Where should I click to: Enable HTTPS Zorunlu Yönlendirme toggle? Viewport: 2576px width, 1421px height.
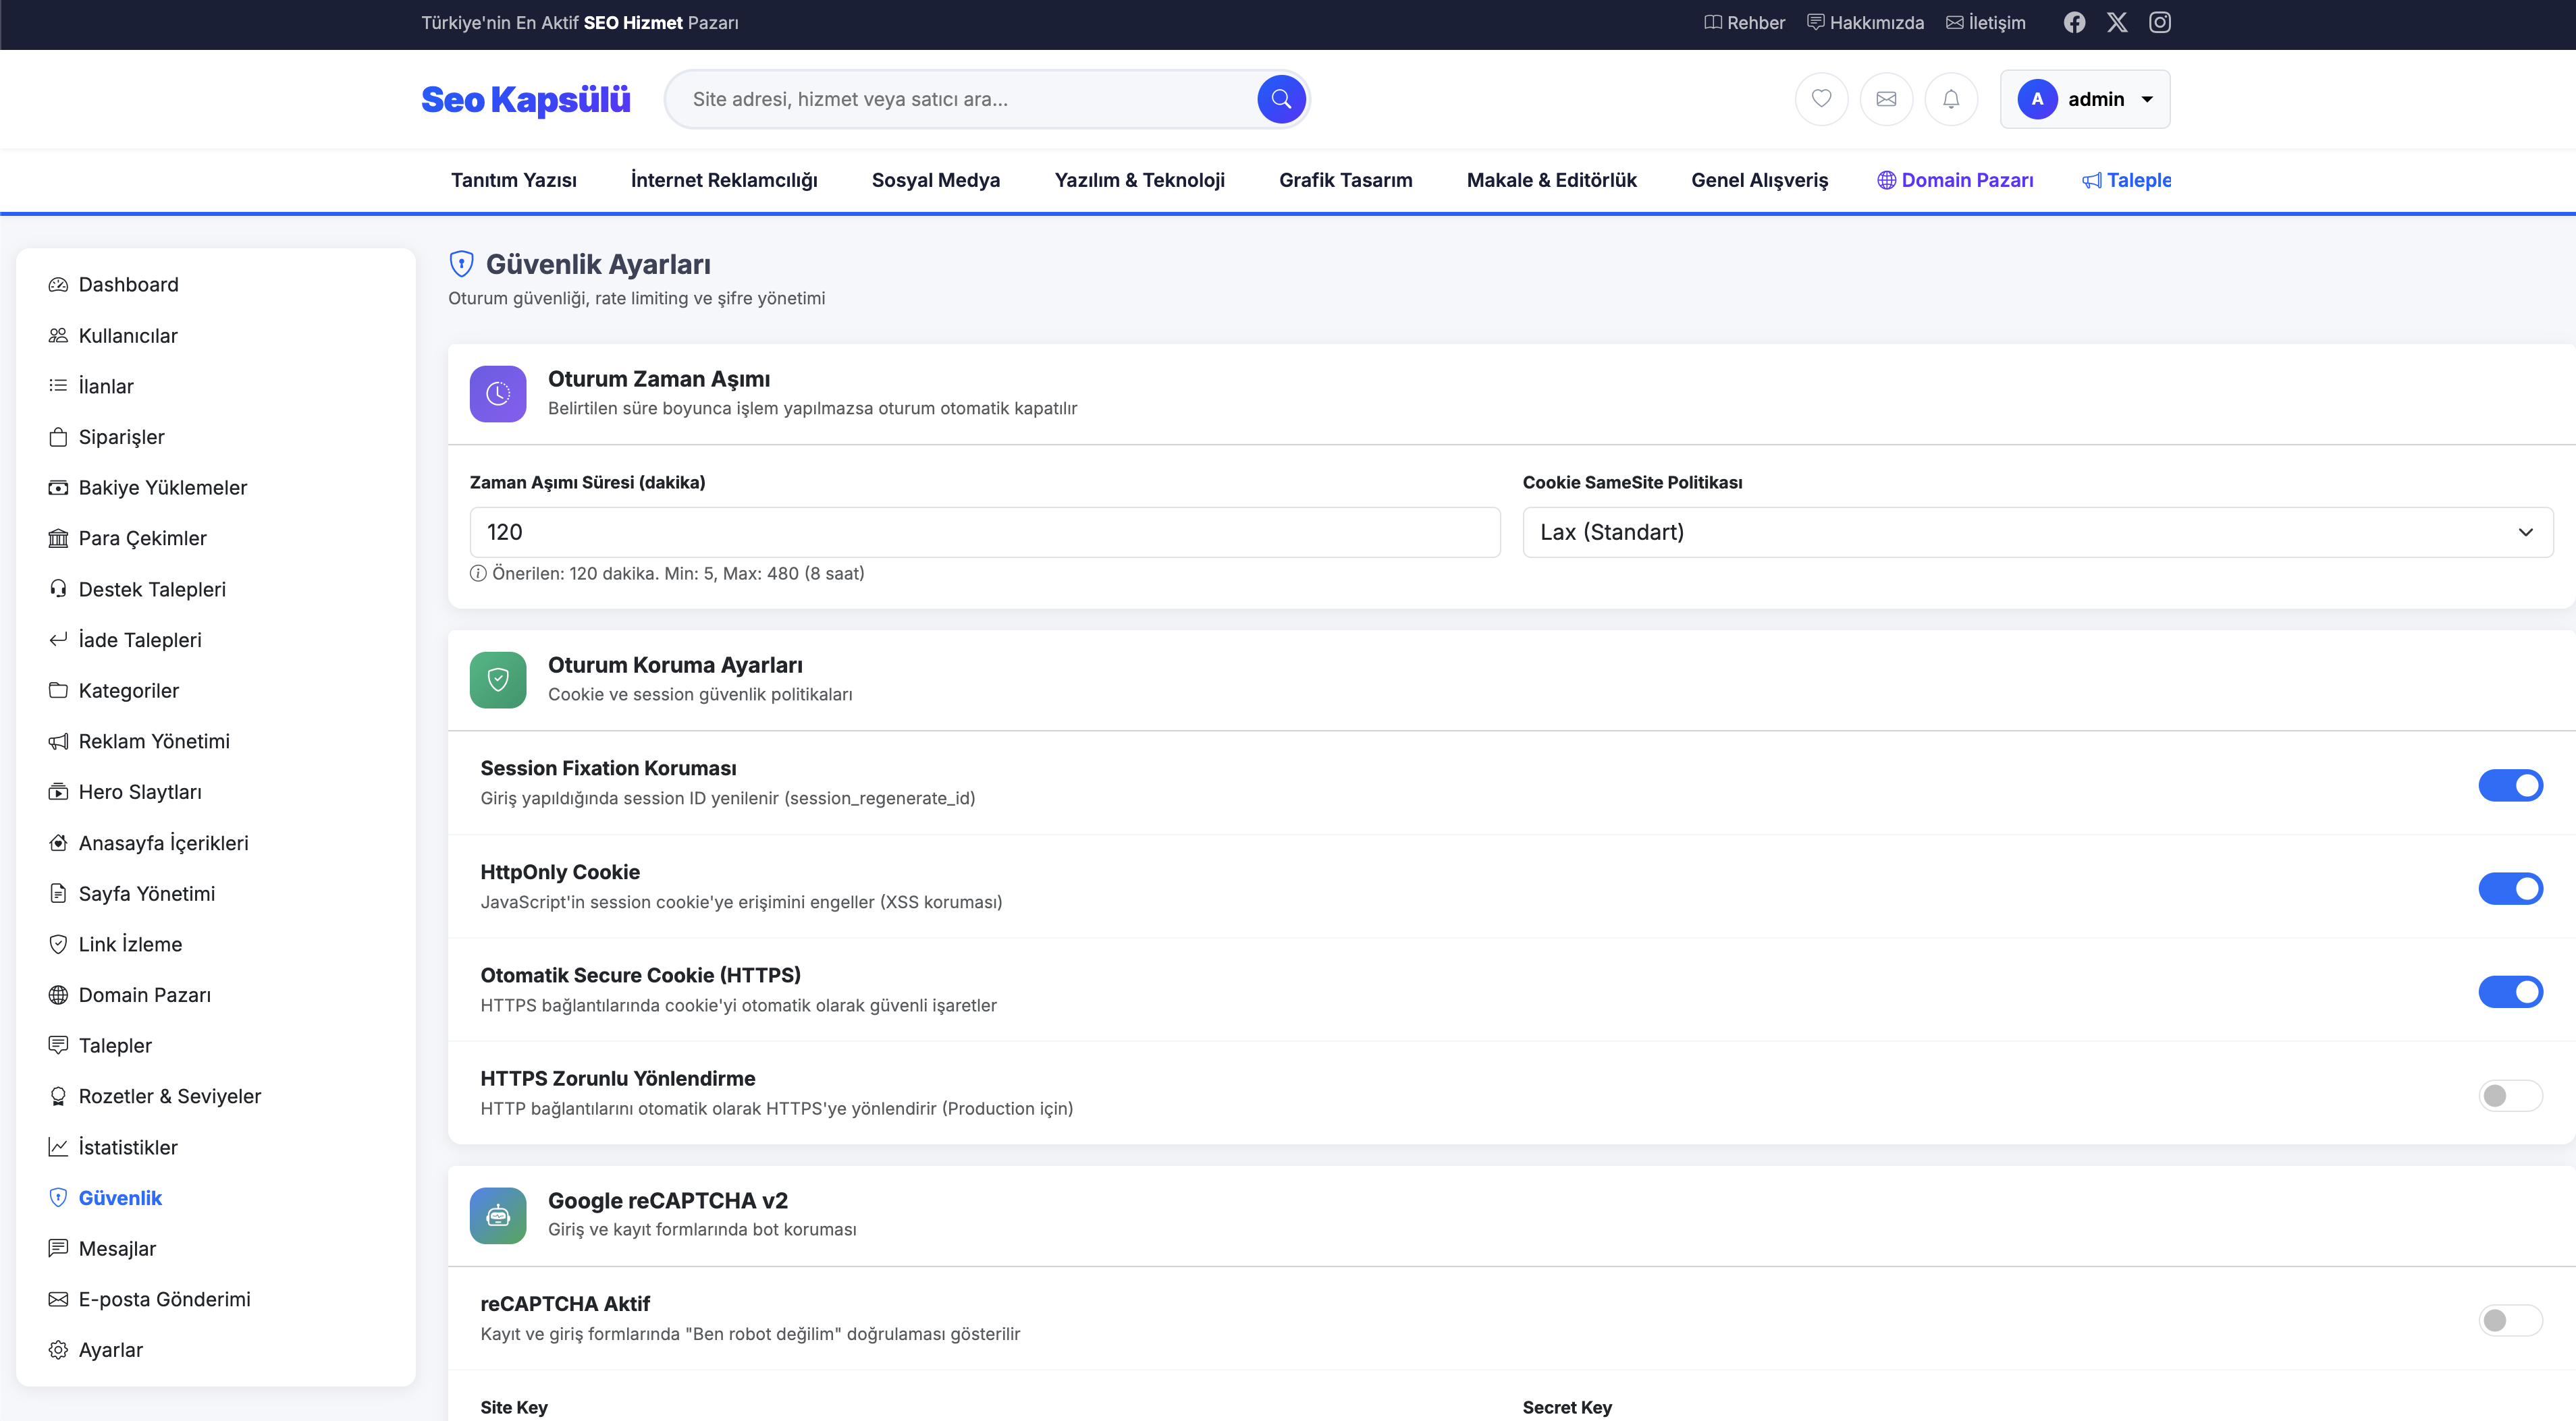2510,1095
